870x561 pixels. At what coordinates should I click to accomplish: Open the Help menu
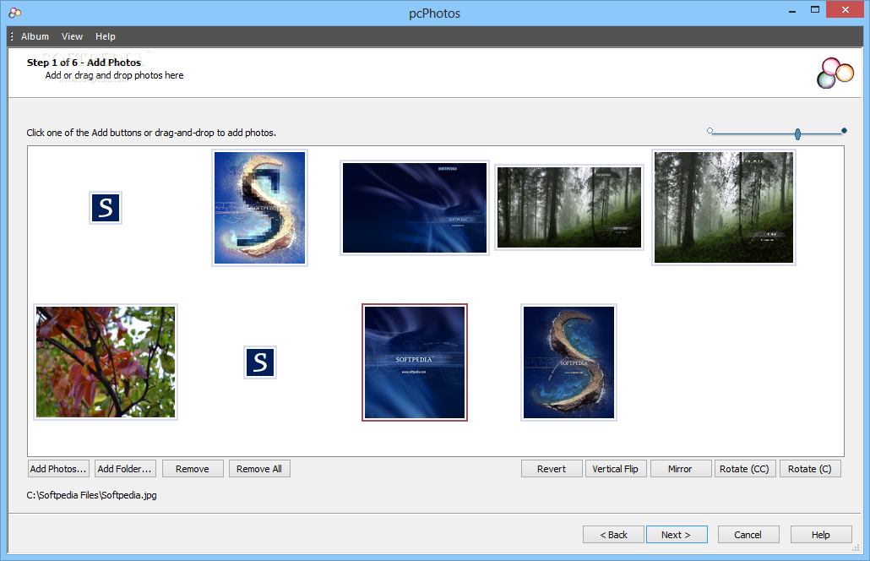coord(106,36)
